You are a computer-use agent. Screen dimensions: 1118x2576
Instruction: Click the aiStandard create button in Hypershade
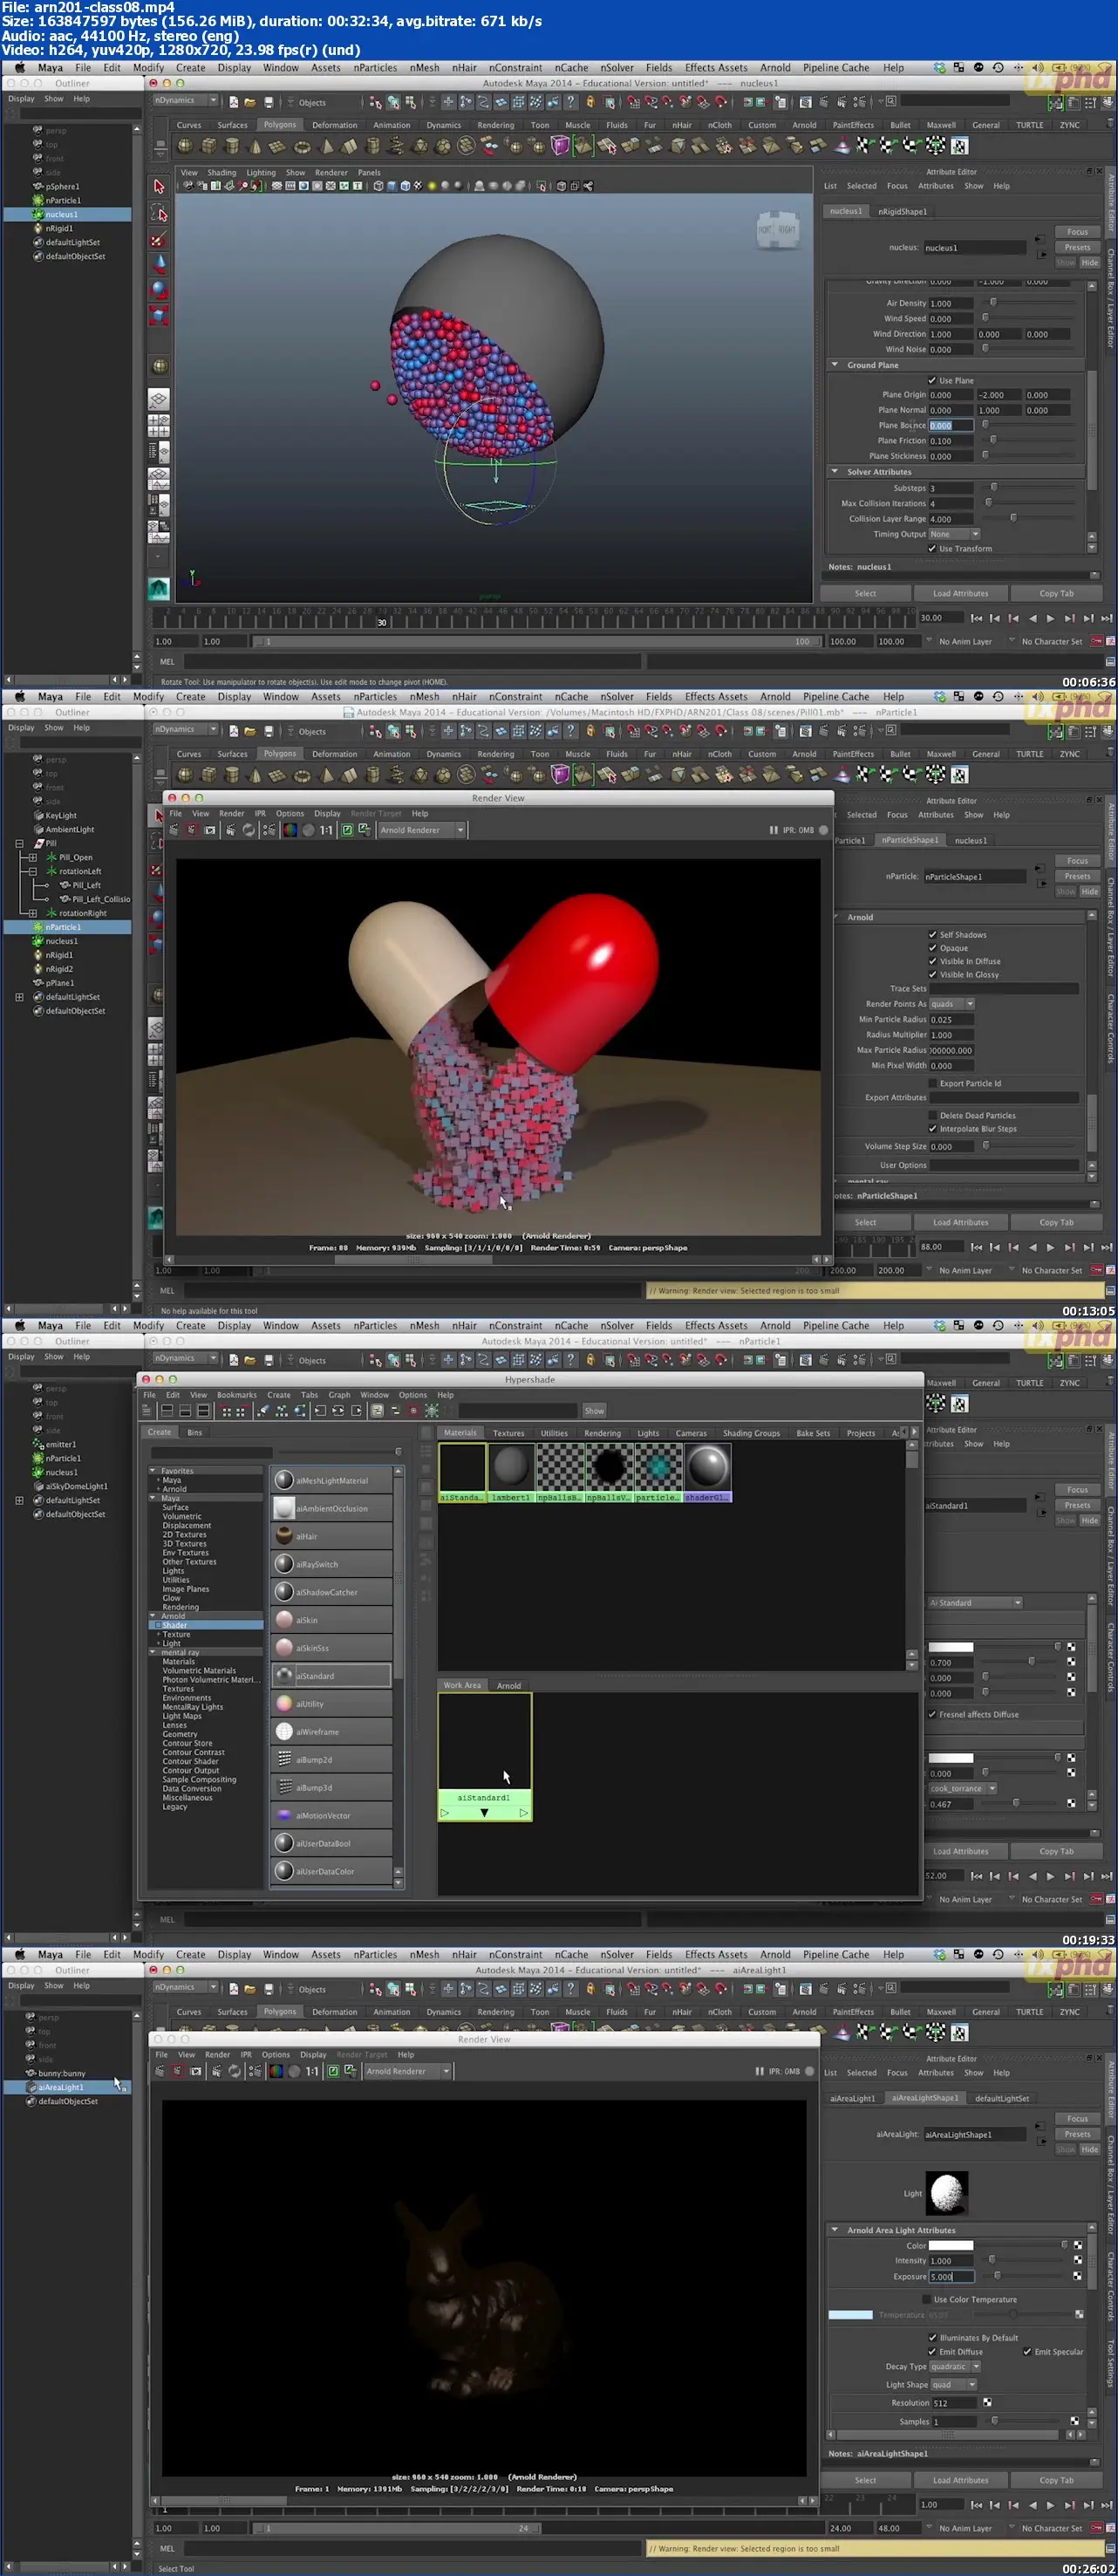click(332, 1676)
